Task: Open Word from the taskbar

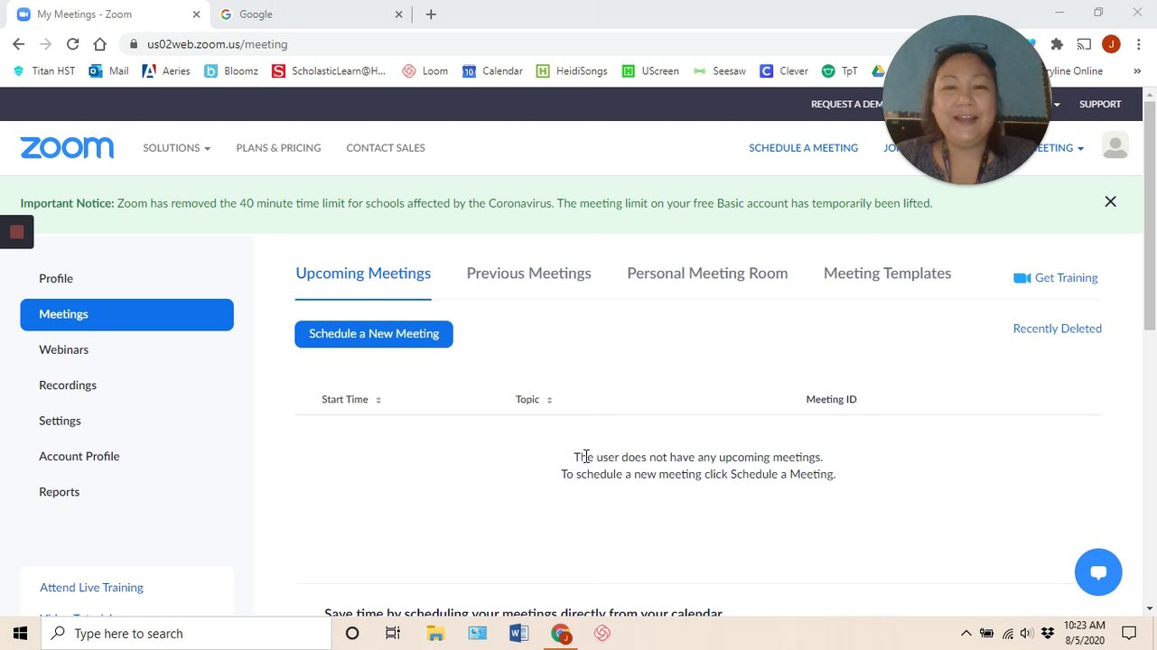Action: [518, 634]
